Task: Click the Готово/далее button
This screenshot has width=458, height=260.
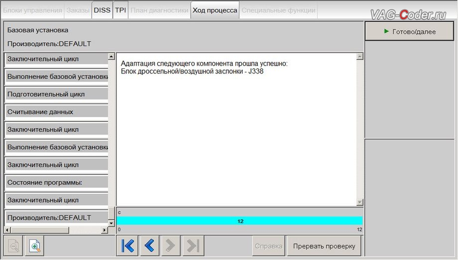Action: click(x=410, y=31)
